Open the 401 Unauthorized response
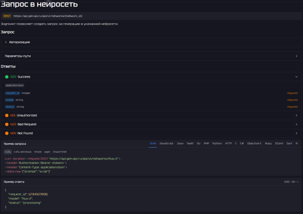 tap(296, 115)
